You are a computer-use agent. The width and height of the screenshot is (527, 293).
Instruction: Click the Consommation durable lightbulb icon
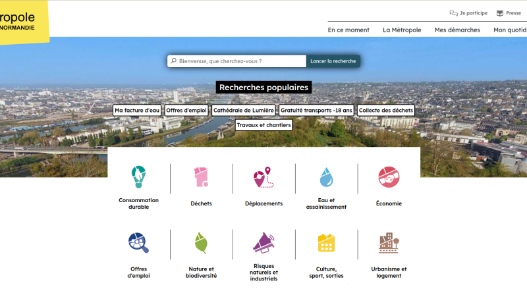138,176
